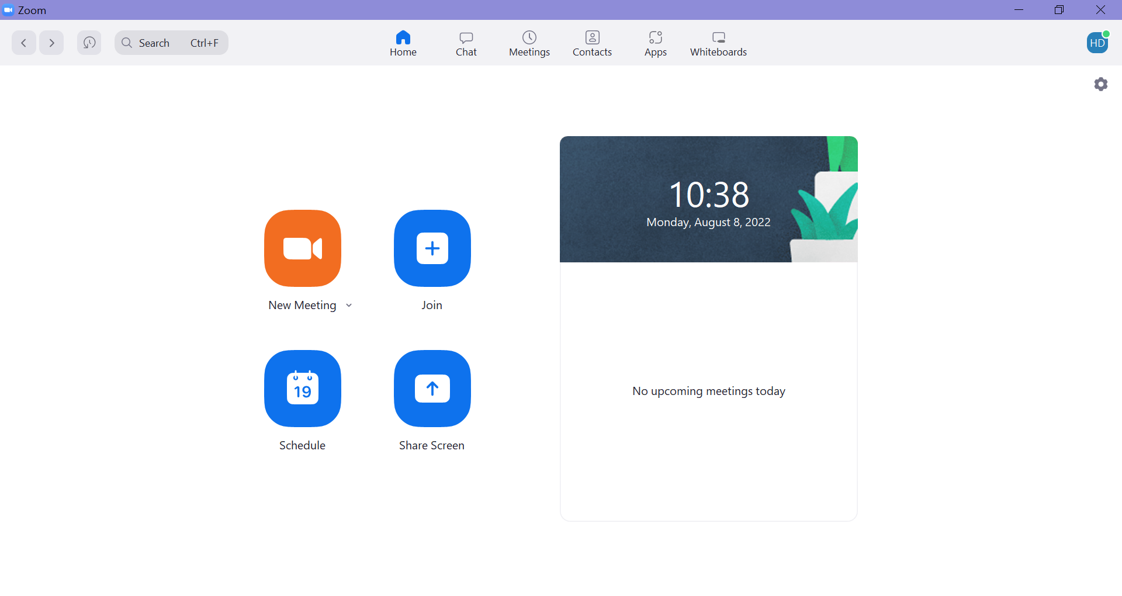Go to the Meetings tab

pos(529,44)
